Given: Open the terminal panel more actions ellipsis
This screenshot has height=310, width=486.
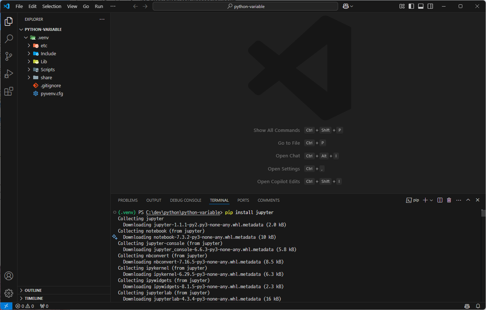Looking at the screenshot, I should (459, 200).
